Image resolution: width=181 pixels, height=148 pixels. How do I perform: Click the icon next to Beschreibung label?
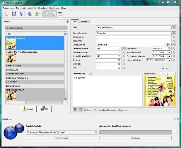point(90,74)
